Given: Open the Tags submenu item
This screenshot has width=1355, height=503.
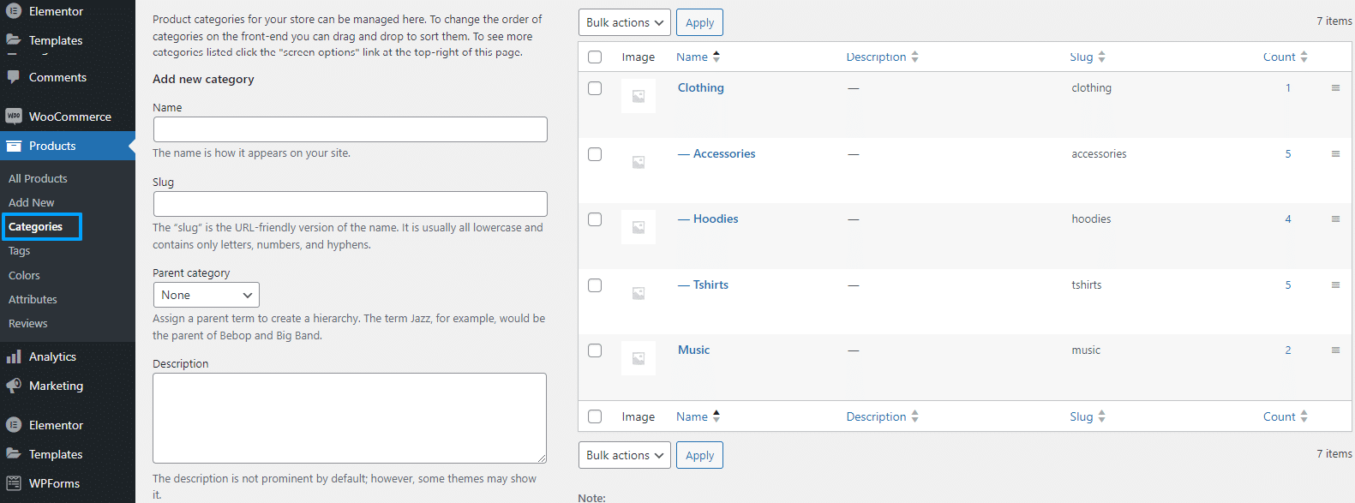Looking at the screenshot, I should [20, 250].
